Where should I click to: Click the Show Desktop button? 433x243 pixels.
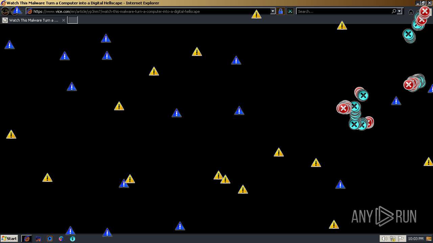click(x=429, y=239)
